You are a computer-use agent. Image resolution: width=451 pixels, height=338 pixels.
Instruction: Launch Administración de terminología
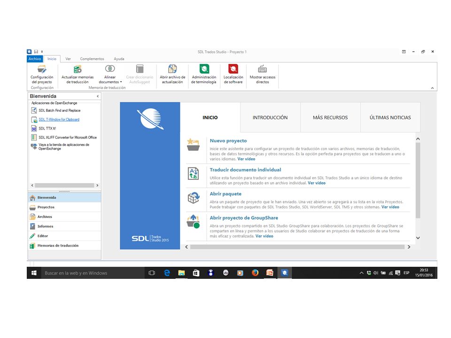tap(203, 75)
